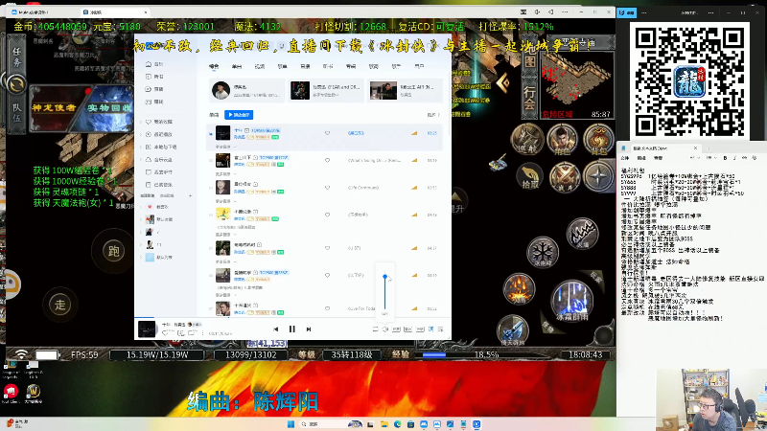The height and width of the screenshot is (431, 767).
Task: Open the 编辑 menu in Notepad
Action: [x=641, y=158]
